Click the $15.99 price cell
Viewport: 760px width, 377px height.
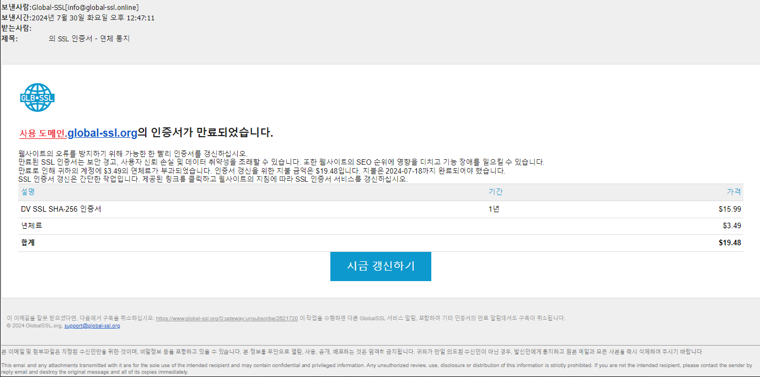[730, 209]
